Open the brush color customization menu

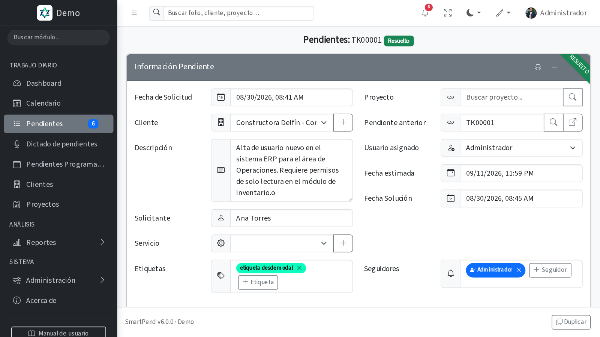pyautogui.click(x=503, y=13)
